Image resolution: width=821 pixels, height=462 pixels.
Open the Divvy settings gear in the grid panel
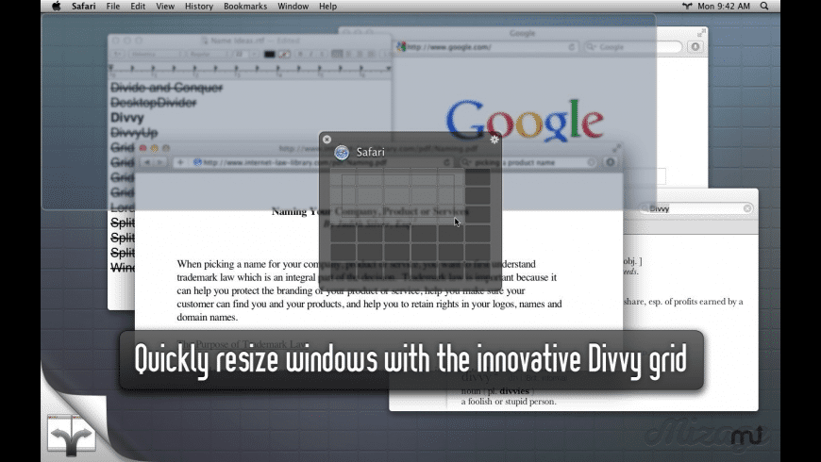click(x=494, y=140)
